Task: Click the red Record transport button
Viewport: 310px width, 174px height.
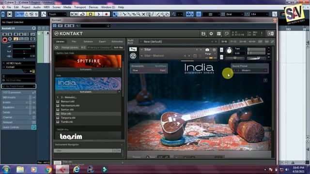Action: point(107,14)
